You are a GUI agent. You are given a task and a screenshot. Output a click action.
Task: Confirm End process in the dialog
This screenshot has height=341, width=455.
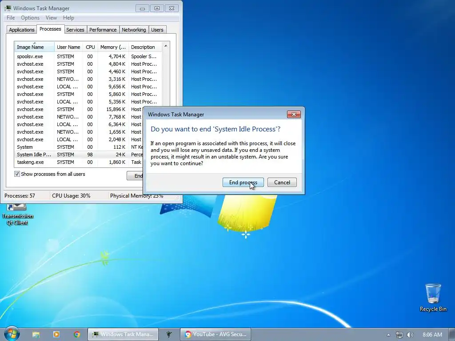click(243, 182)
